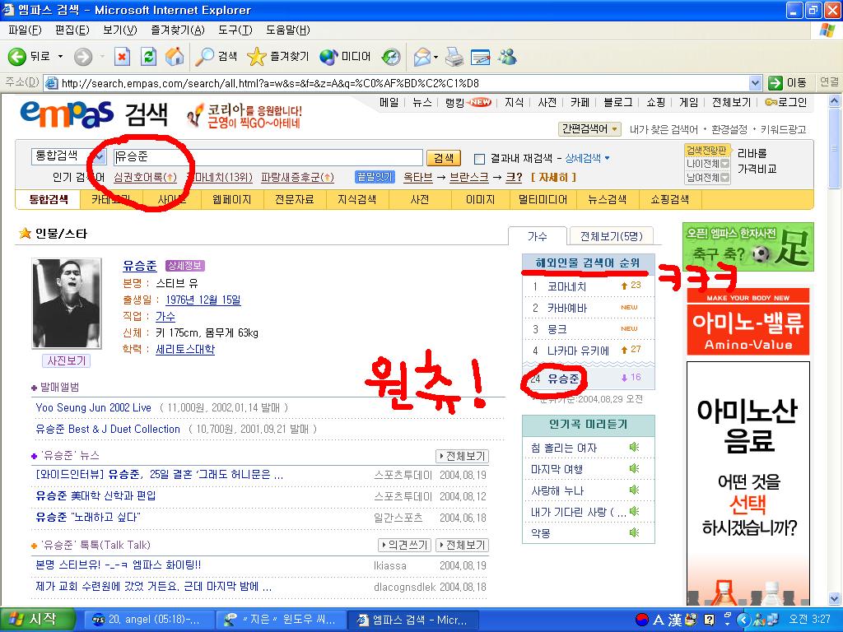The image size is (843, 632).
Task: Open the Mail toolbar icon
Action: point(422,57)
